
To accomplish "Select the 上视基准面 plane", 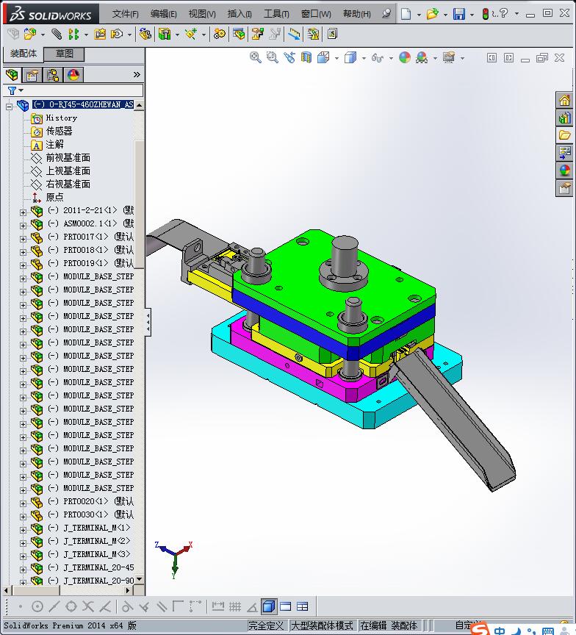I will [x=68, y=171].
